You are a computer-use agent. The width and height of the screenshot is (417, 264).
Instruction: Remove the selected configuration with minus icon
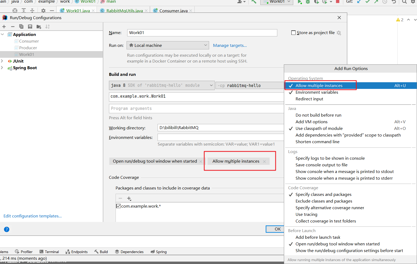tap(13, 27)
